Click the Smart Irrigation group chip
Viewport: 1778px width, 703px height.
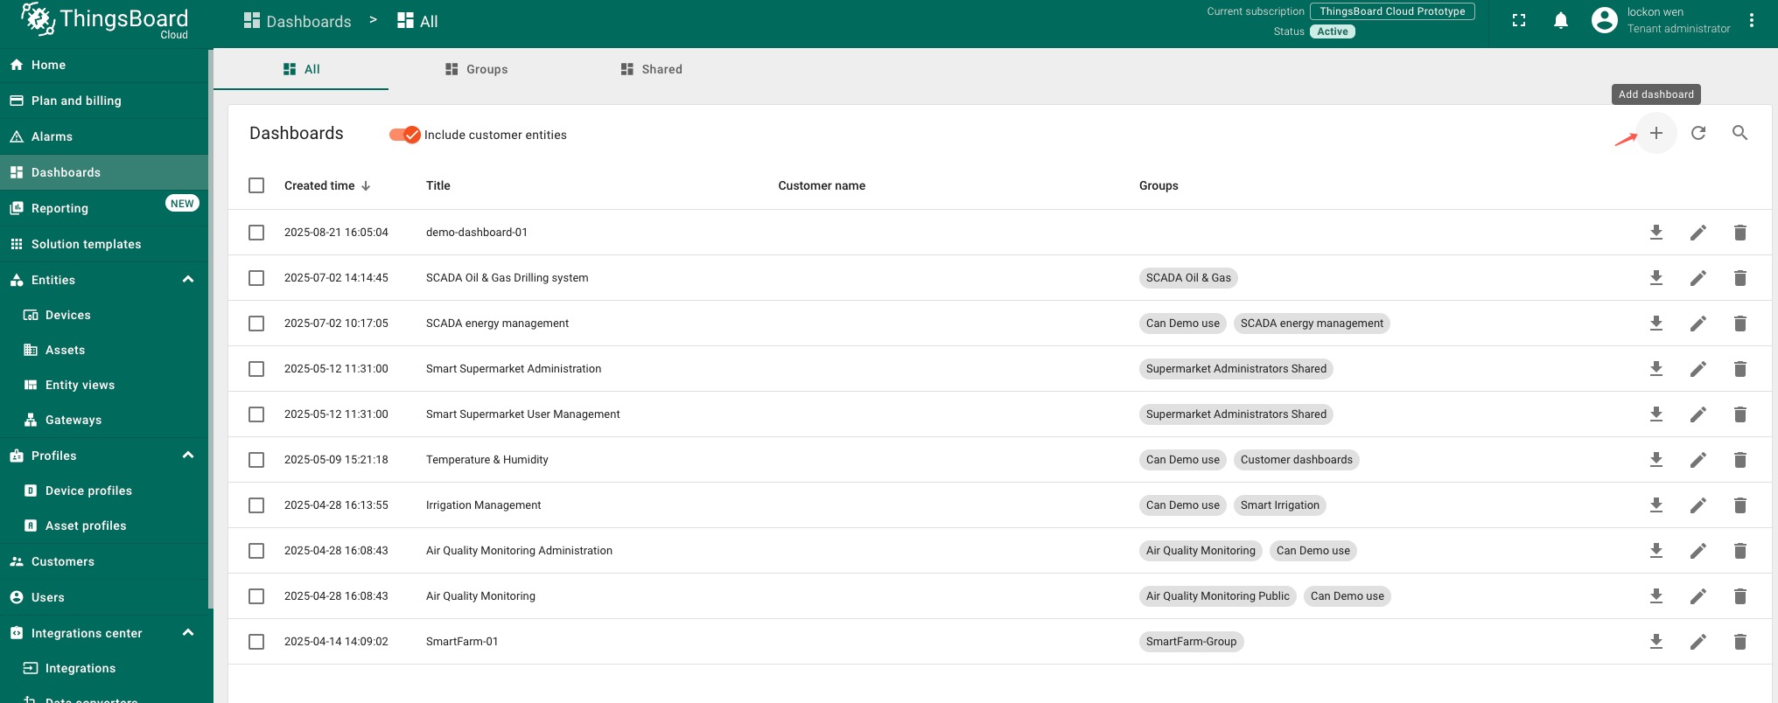(1279, 505)
